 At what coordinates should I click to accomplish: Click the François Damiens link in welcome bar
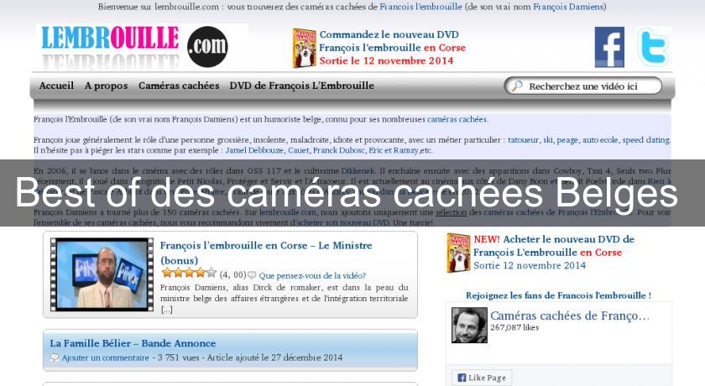coord(568,7)
